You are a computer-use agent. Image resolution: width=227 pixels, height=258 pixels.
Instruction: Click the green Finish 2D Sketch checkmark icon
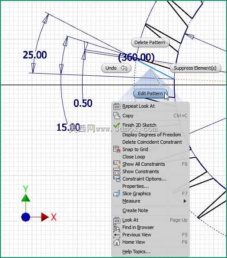(x=117, y=126)
